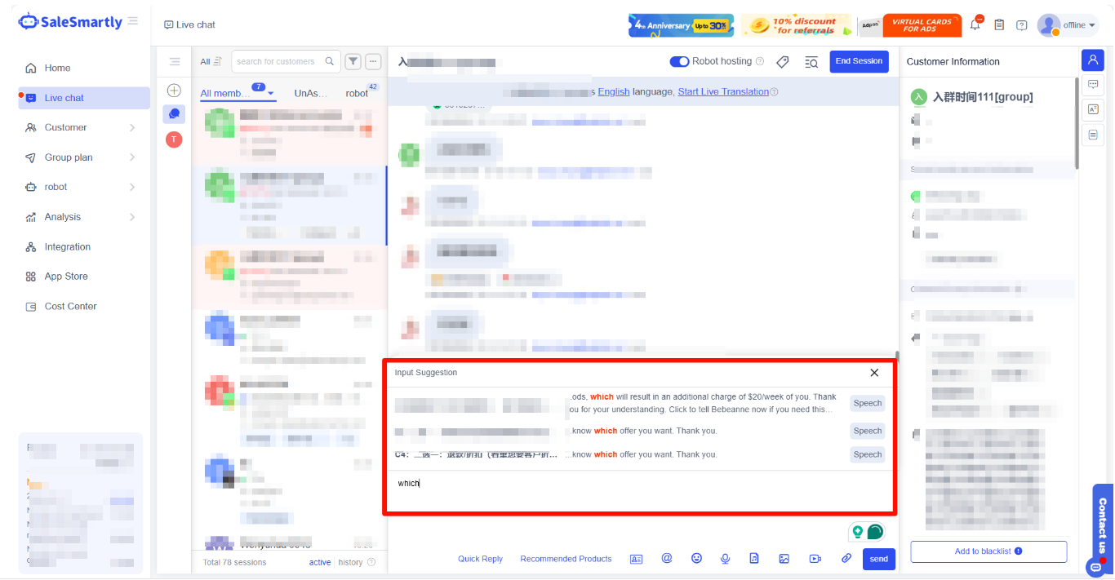
Task: Switch to history sessions view
Action: tap(350, 562)
